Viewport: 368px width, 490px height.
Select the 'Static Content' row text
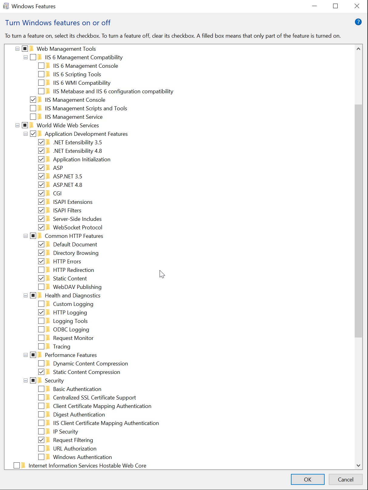coord(70,278)
